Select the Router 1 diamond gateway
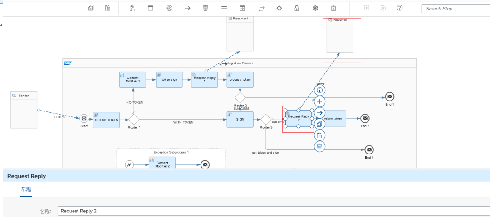This screenshot has width=490, height=217. tap(134, 119)
